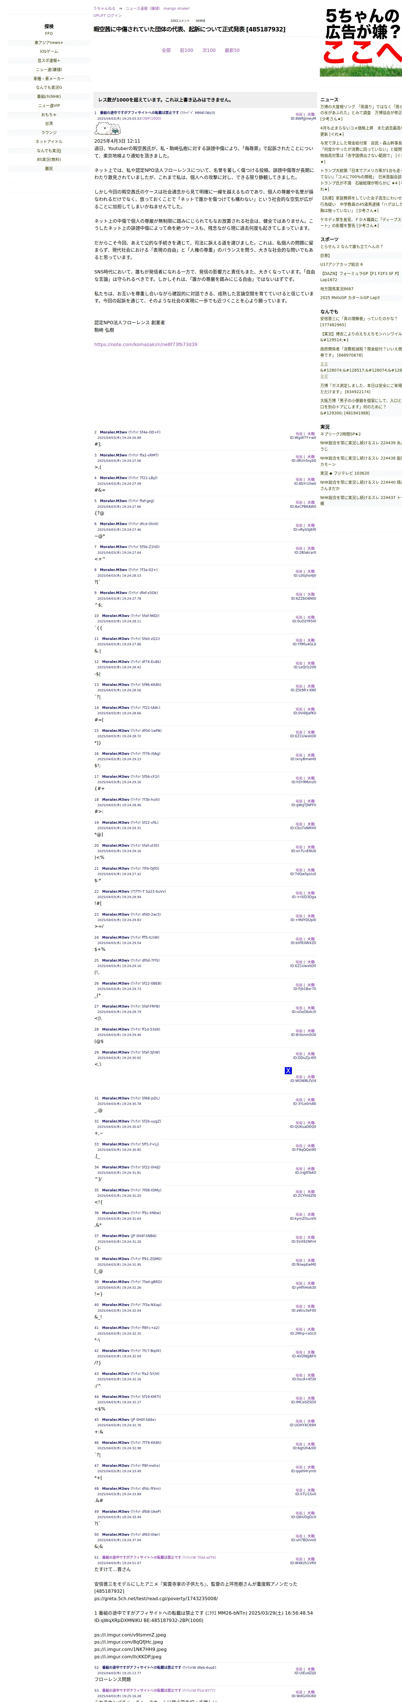Select the 最新50 navigation tab
The height and width of the screenshot is (1702, 402).
[x=232, y=50]
